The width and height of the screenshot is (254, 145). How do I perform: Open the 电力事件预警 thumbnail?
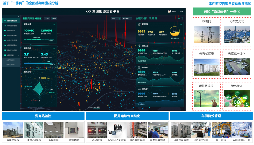tap(158, 130)
